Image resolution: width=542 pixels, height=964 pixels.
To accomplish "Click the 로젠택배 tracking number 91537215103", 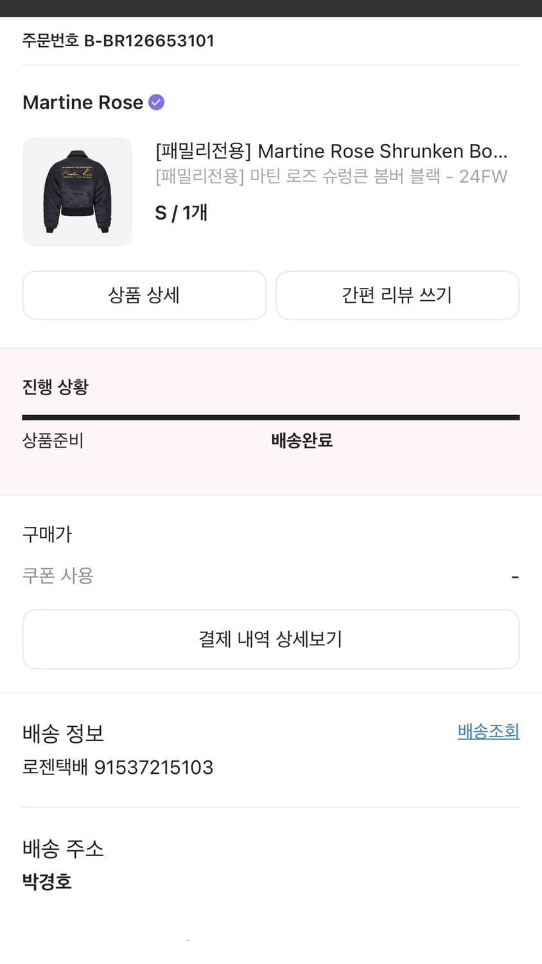I will pyautogui.click(x=118, y=767).
